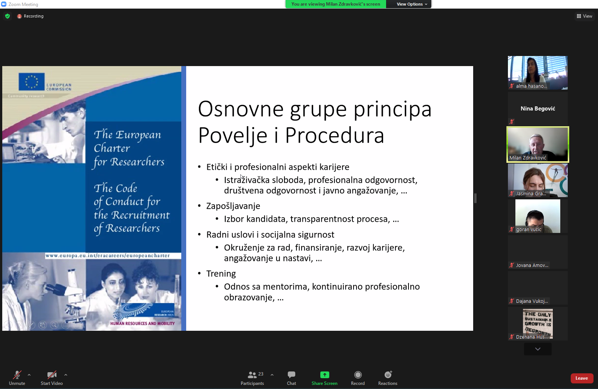Click the green encryption shield icon

[7, 16]
